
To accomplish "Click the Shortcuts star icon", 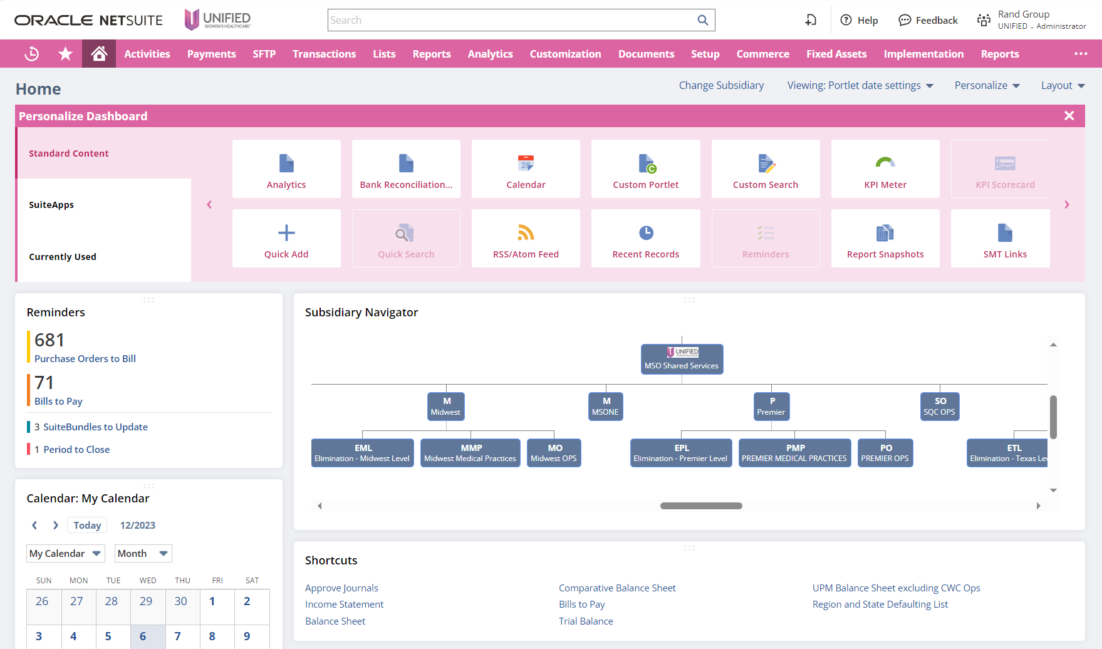I will pos(65,54).
